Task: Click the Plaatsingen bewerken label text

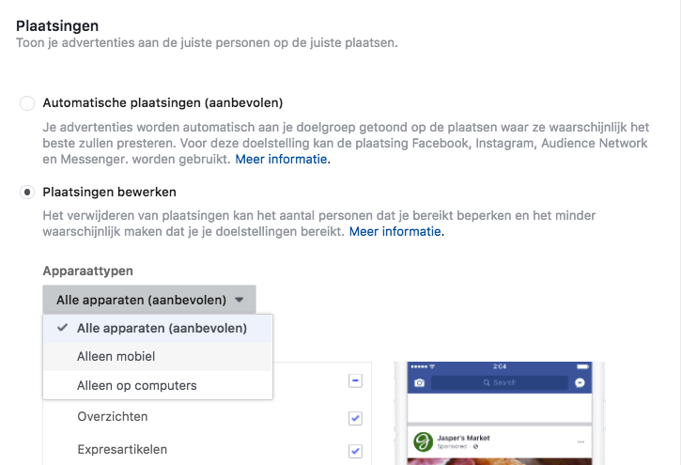Action: pyautogui.click(x=110, y=192)
